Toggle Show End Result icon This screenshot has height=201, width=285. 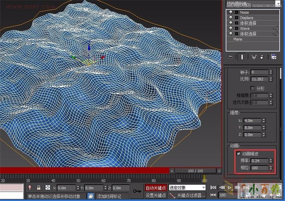click(242, 57)
